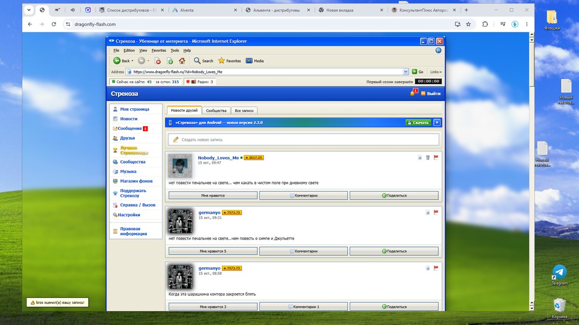Click the Back arrow icon in the Internet Explorer toolbar
Screen dimensions: 579x325
coord(117,61)
